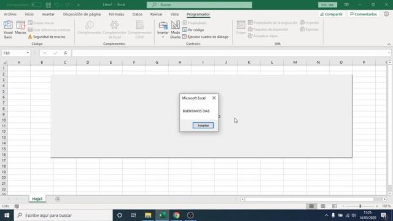Click Aceptar in the message box
The width and height of the screenshot is (393, 221).
coord(203,125)
